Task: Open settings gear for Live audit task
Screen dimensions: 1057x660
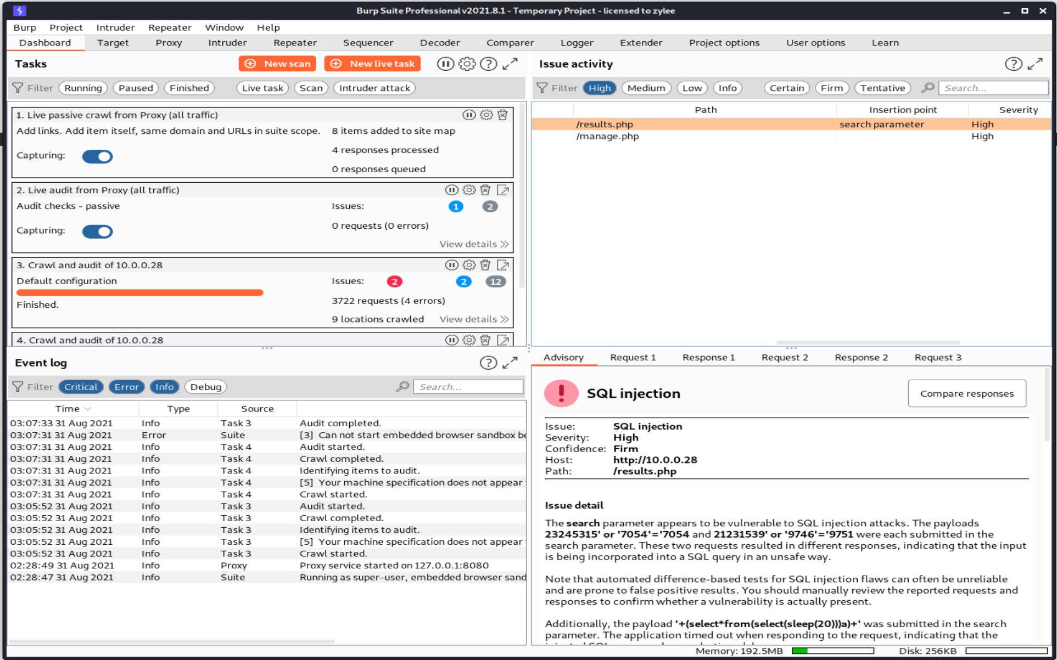Action: [468, 190]
